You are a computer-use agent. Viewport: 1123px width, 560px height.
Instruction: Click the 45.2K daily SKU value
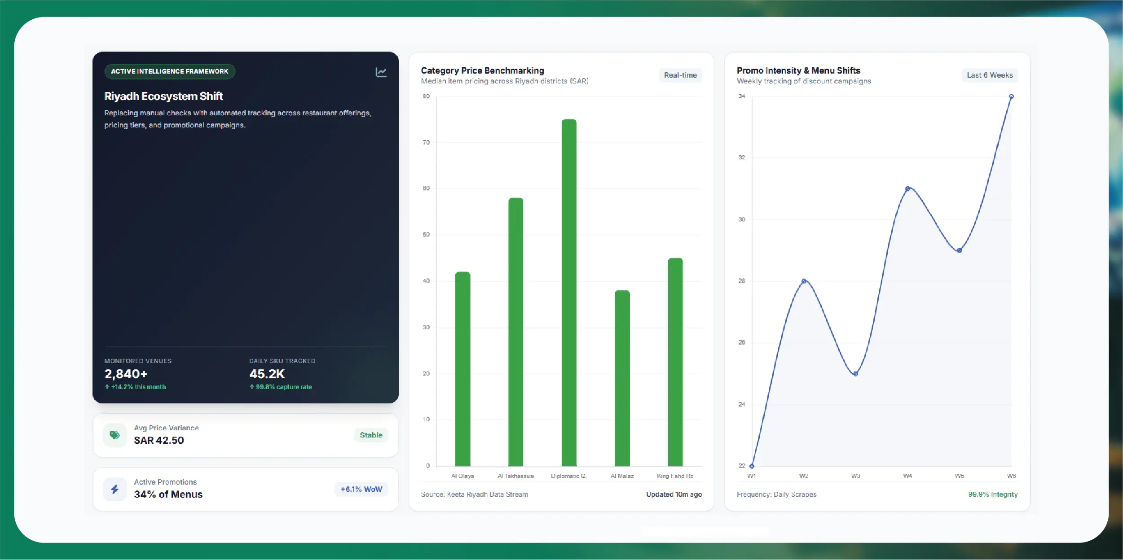267,374
